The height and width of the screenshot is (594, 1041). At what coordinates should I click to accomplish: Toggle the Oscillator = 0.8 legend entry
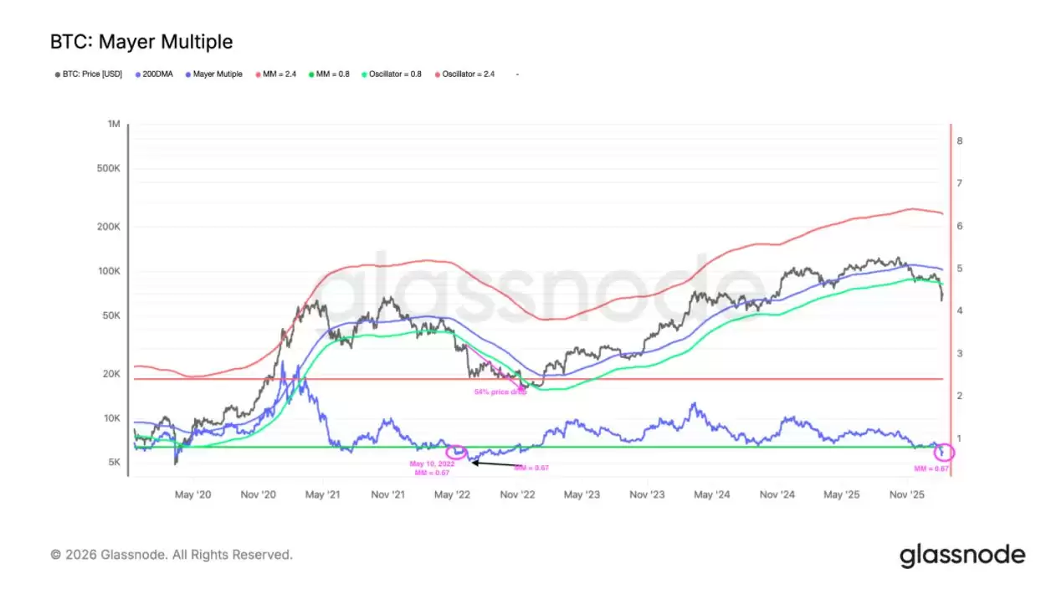[x=397, y=74]
